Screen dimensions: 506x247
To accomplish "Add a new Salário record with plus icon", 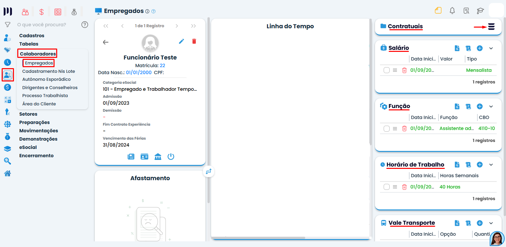I will pyautogui.click(x=480, y=48).
